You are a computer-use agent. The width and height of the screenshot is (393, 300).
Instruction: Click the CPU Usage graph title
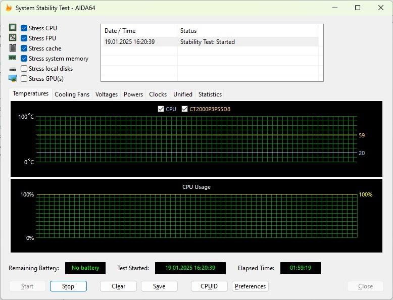pos(197,187)
